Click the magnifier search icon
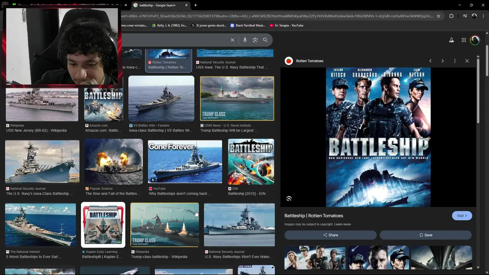489x275 pixels. [x=265, y=40]
